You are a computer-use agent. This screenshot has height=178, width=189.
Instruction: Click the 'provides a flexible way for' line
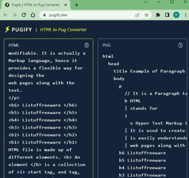click(46, 68)
